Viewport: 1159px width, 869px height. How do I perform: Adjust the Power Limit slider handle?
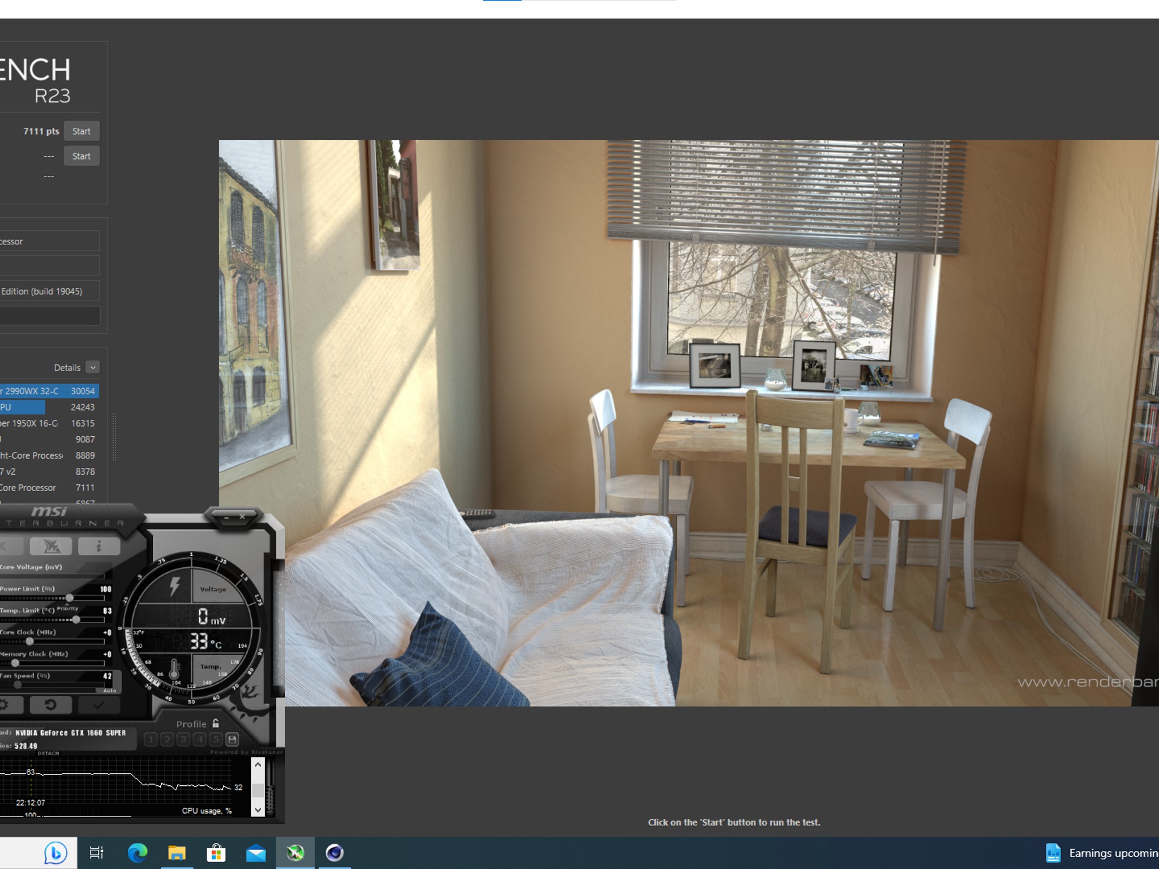click(x=70, y=597)
